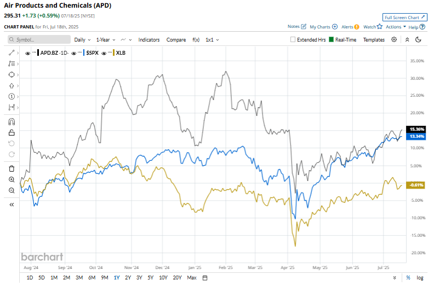Click the 15.36% APD price label

pyautogui.click(x=416, y=129)
